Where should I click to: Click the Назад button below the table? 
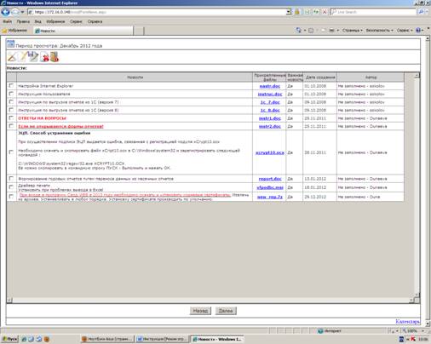click(x=200, y=311)
